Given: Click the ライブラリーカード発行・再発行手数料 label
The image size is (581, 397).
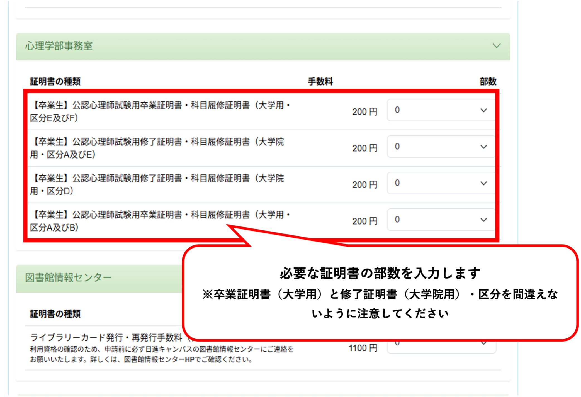Looking at the screenshot, I should click(x=106, y=337).
